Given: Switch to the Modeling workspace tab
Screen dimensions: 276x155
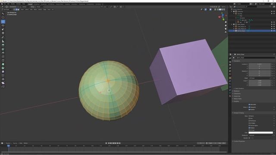Looking at the screenshot, I should [37, 4].
